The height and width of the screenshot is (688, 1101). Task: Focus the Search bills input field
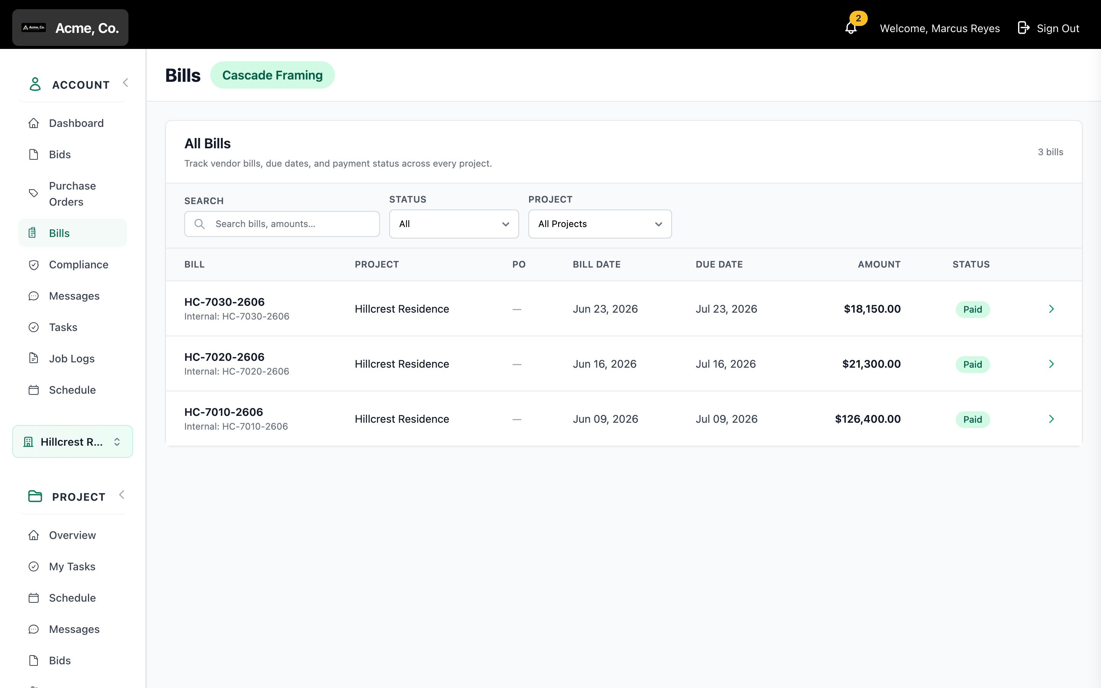(282, 224)
